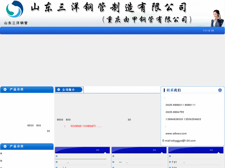Click the customer service woman image
Viewport: 225px width, 168px height.
click(x=217, y=18)
